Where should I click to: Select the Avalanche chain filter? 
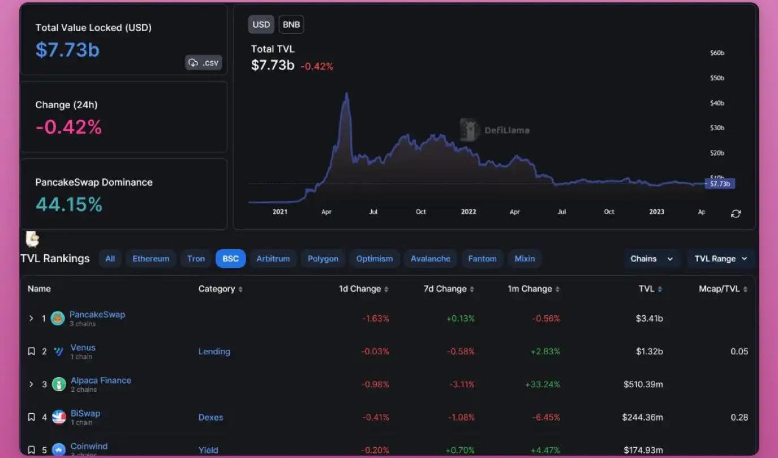tap(430, 259)
